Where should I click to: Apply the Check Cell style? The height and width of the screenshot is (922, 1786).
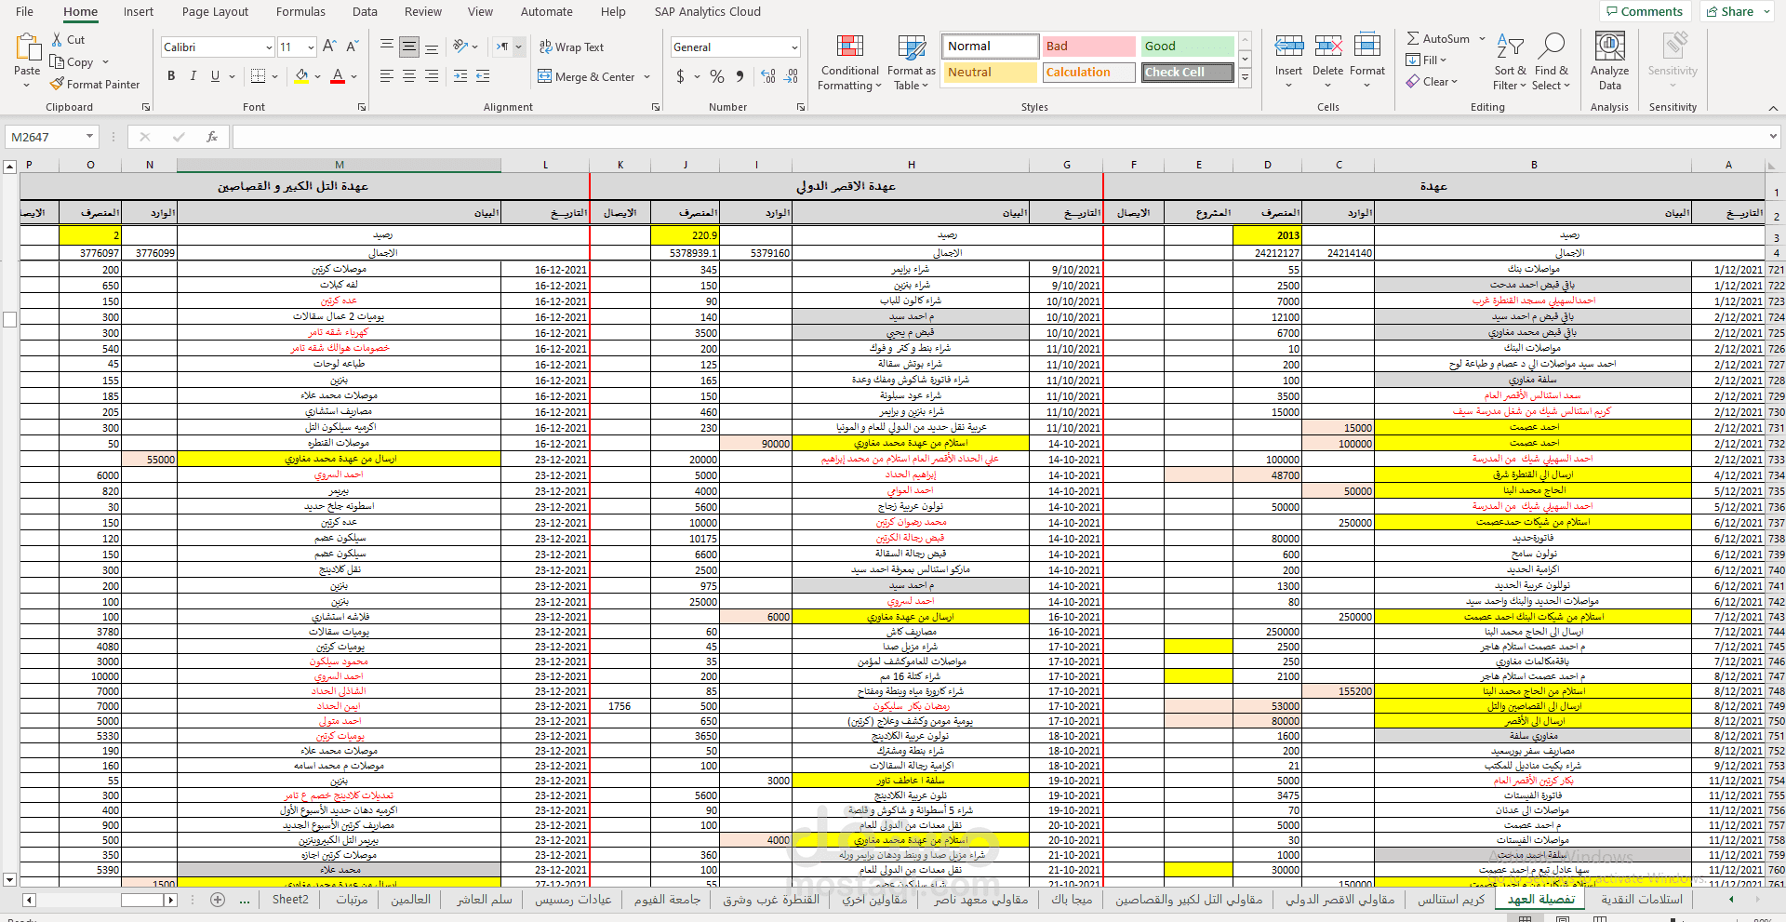[x=1188, y=73]
